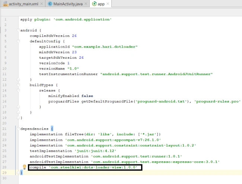Click the appcompat-v7:26.1.0 dependency string

pos(113,140)
